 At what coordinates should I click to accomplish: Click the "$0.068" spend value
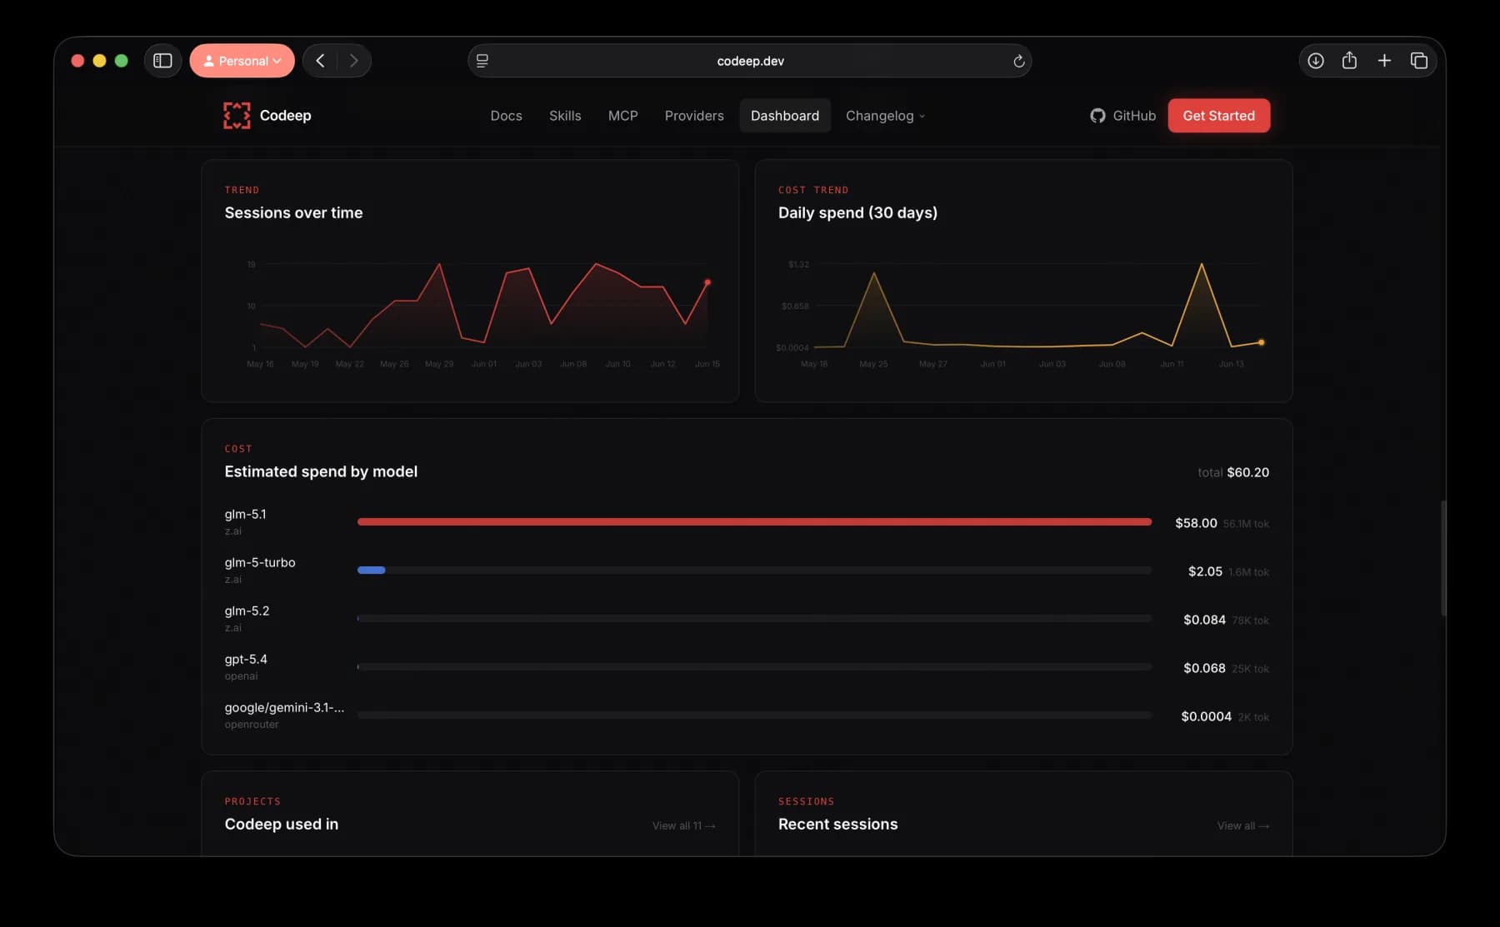pos(1204,668)
